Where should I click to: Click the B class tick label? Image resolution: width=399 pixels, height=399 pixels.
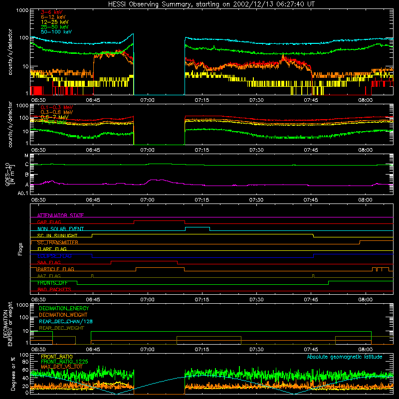[27, 175]
